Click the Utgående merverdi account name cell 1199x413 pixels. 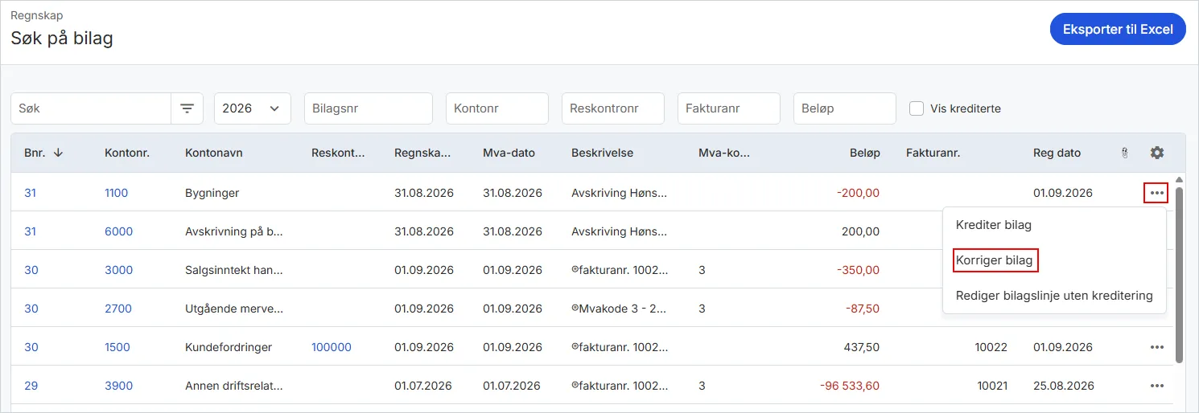coord(234,309)
